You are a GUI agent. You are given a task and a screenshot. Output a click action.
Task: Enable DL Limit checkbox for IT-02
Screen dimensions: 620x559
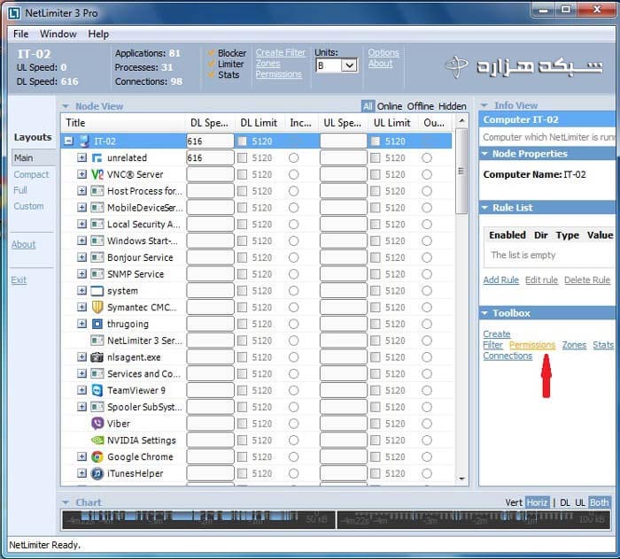pos(243,142)
